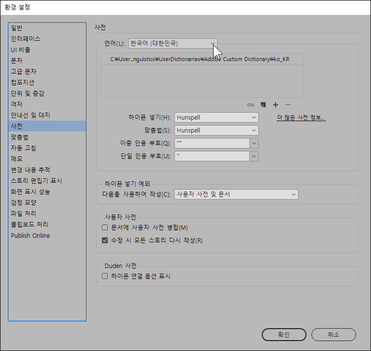Select 일반 in the category list
The height and width of the screenshot is (351, 371).
coord(47,28)
